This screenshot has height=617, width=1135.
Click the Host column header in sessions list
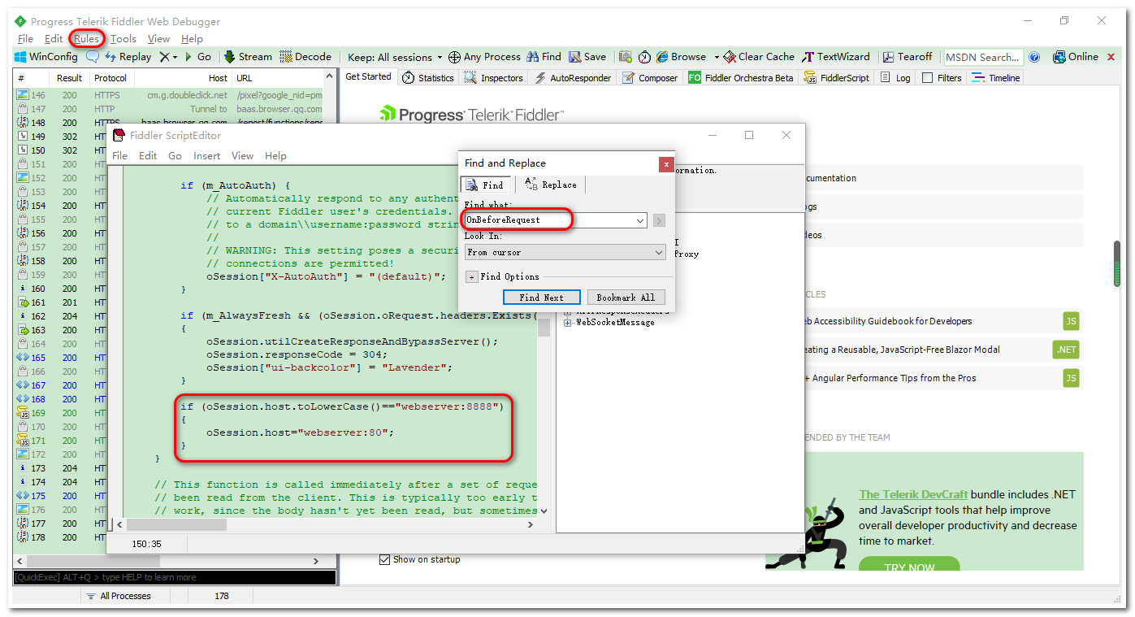click(x=183, y=78)
